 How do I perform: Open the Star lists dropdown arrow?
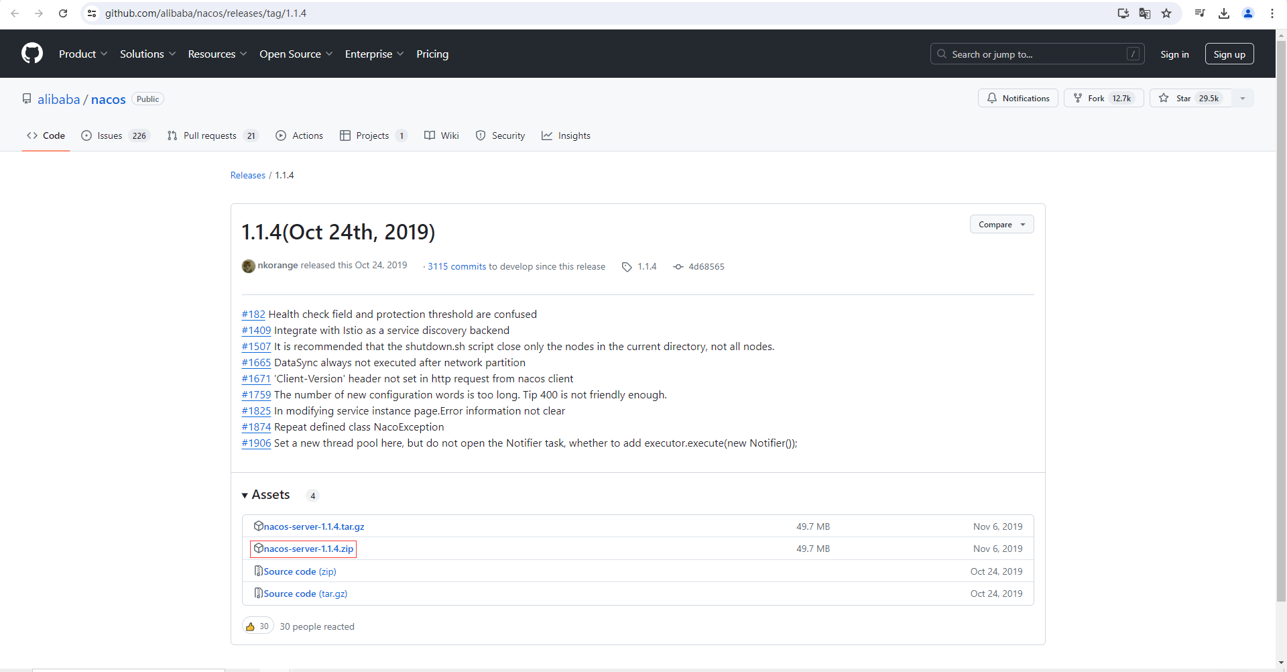1243,98
